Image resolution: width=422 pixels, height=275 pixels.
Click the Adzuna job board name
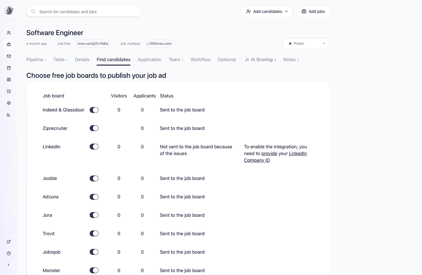[51, 197]
